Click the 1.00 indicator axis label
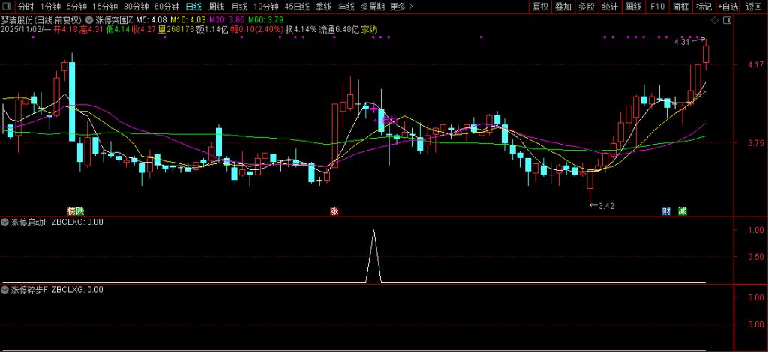The height and width of the screenshot is (352, 768). tap(756, 230)
